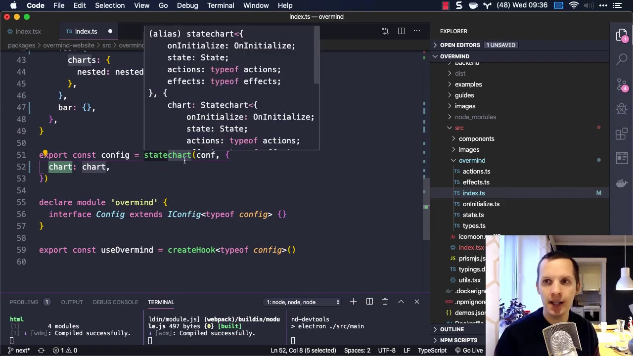Open the Explorer view in activity bar
The height and width of the screenshot is (356, 633).
point(622,36)
